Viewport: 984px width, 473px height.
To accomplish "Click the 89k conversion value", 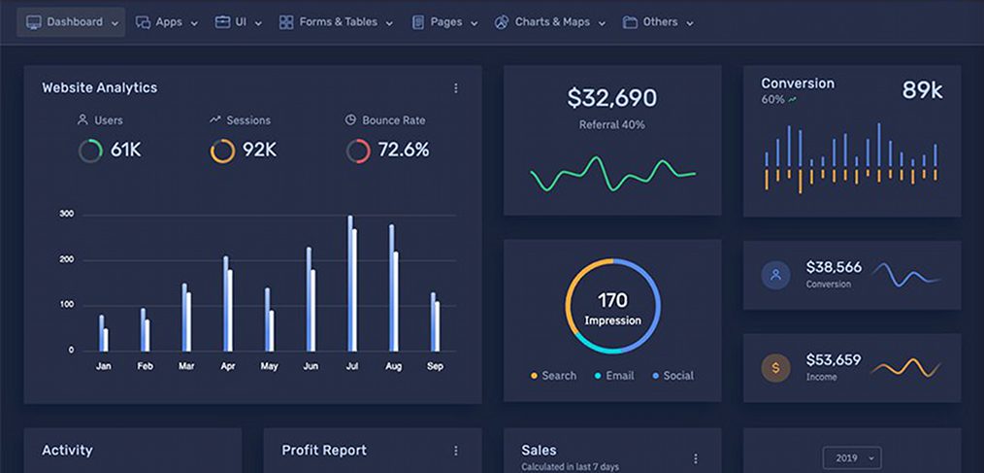I will [x=923, y=91].
